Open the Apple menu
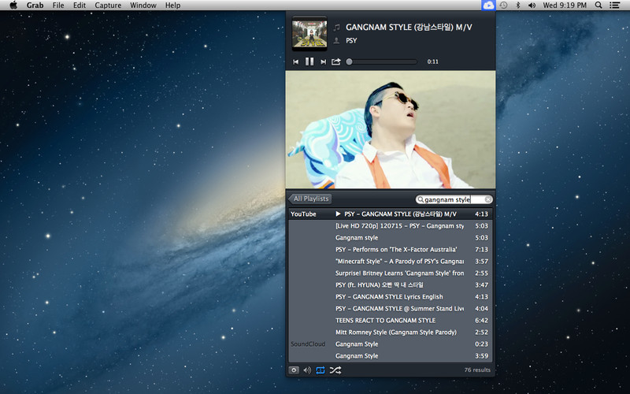Viewport: 630px width, 394px height. click(13, 6)
